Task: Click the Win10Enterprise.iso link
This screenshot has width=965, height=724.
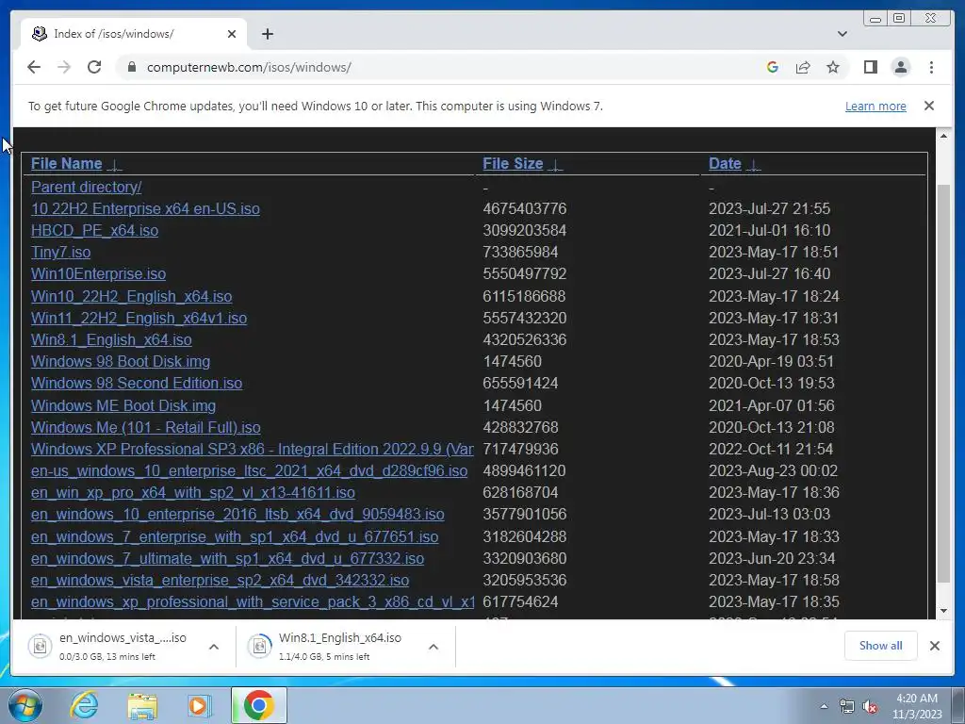Action: coord(98,274)
